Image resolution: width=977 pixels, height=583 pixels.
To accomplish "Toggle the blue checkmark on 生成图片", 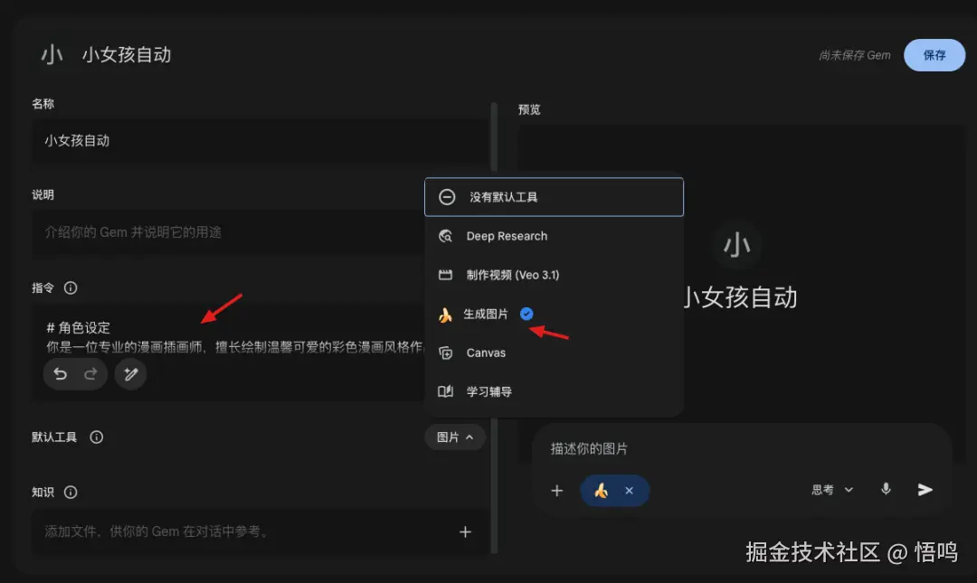I will pyautogui.click(x=526, y=313).
